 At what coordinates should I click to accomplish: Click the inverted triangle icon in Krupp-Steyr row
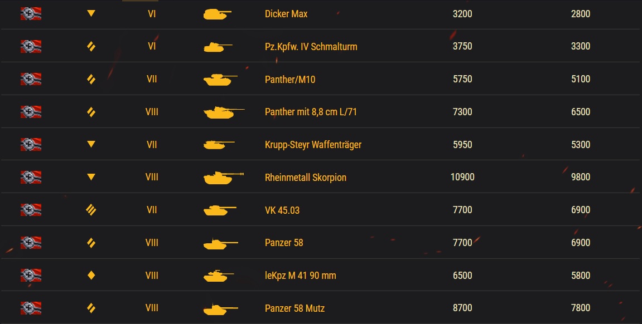91,144
